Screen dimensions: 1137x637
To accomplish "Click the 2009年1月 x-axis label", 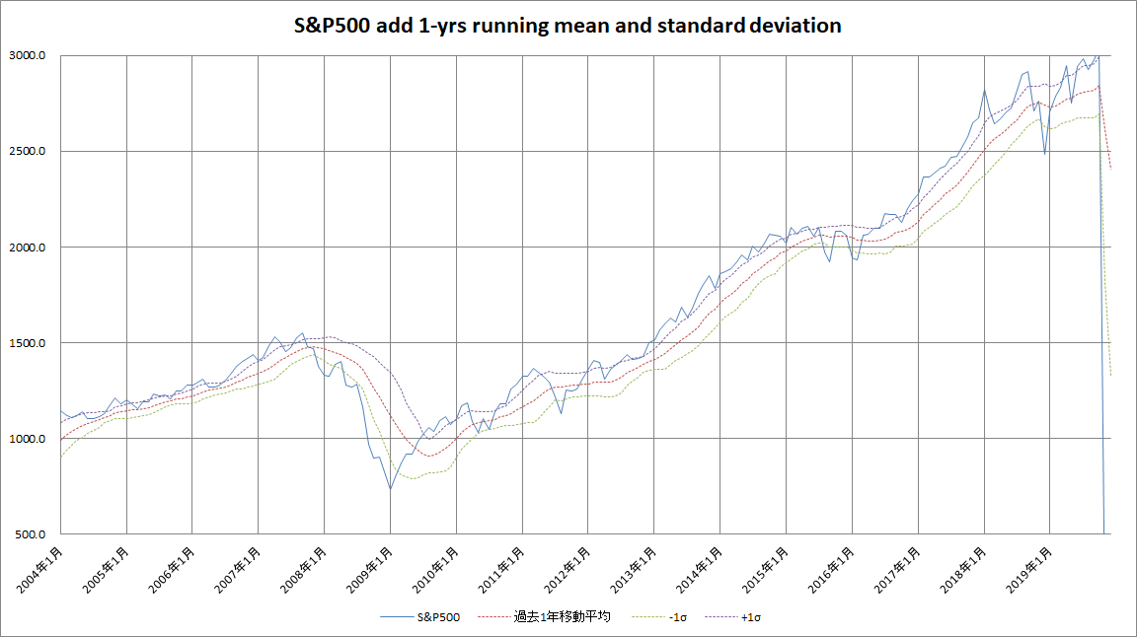I will [x=370, y=570].
